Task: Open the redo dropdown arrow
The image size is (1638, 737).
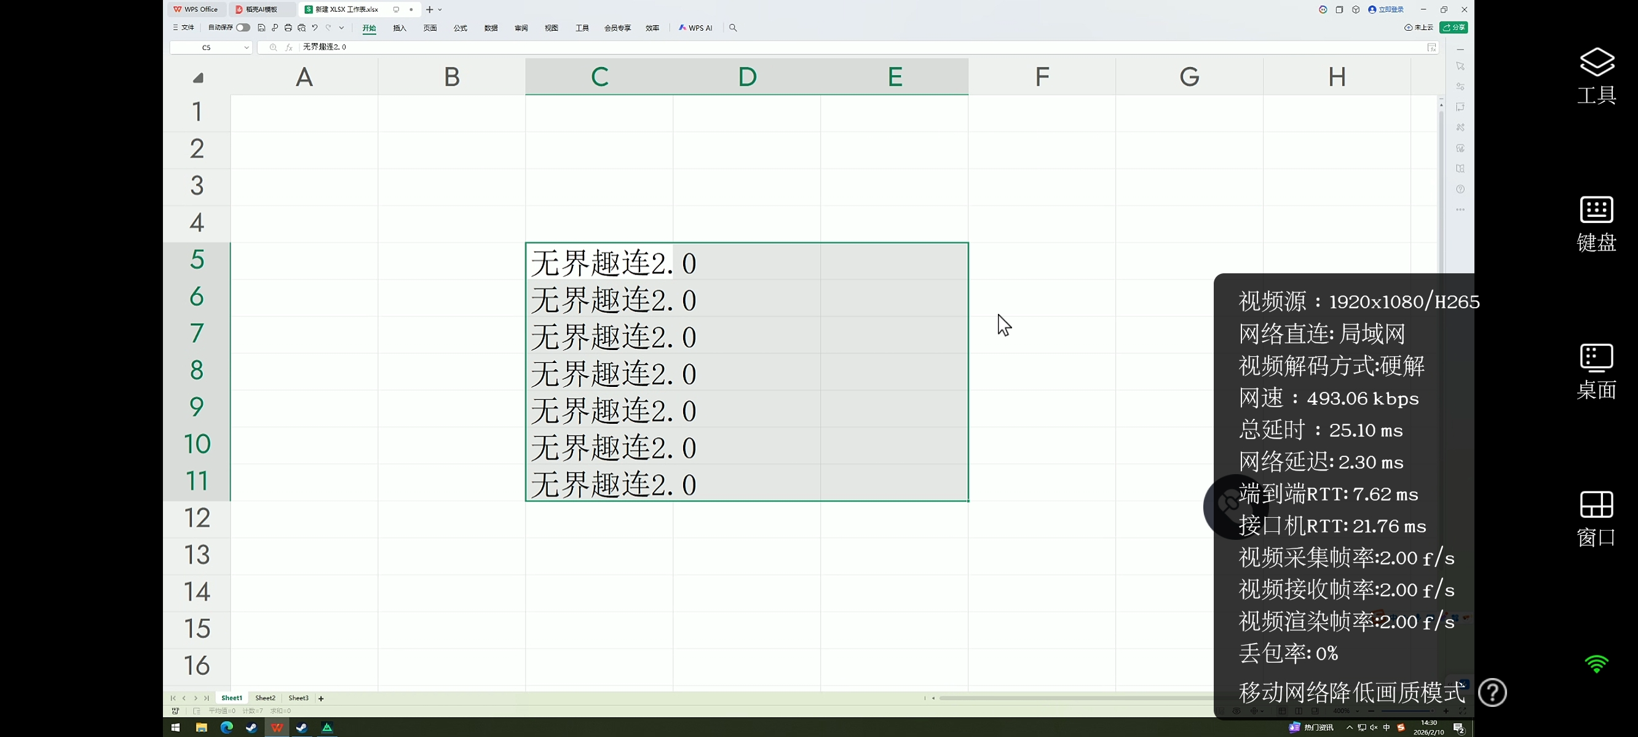Action: click(341, 27)
